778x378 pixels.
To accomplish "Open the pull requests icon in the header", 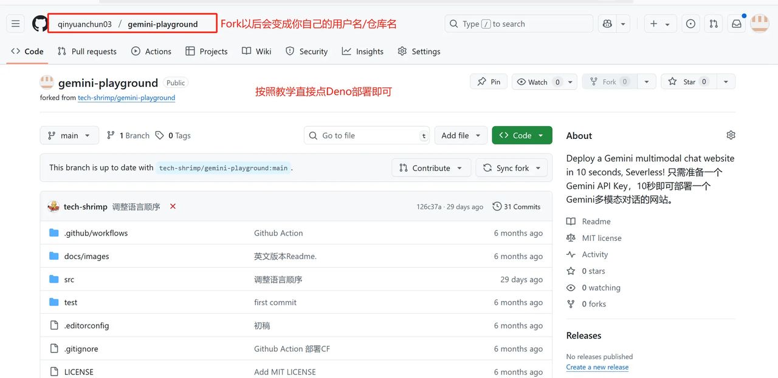I will (714, 23).
